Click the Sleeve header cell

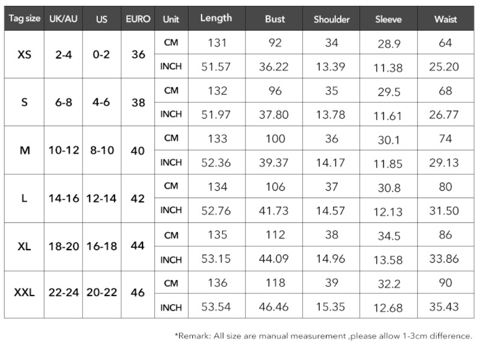pos(389,18)
